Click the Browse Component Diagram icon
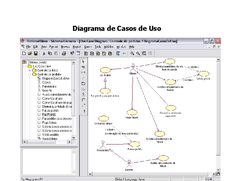Viewport: 241px width, 181px height. pos(98,53)
